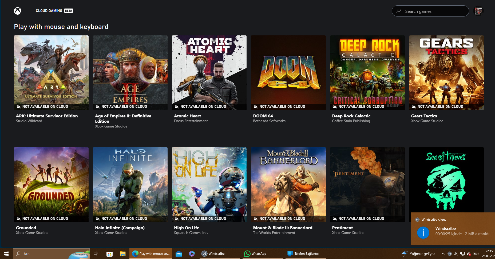Image resolution: width=495 pixels, height=259 pixels.
Task: Click the Age of Empires II: Definitive Edition title
Action: (123, 118)
